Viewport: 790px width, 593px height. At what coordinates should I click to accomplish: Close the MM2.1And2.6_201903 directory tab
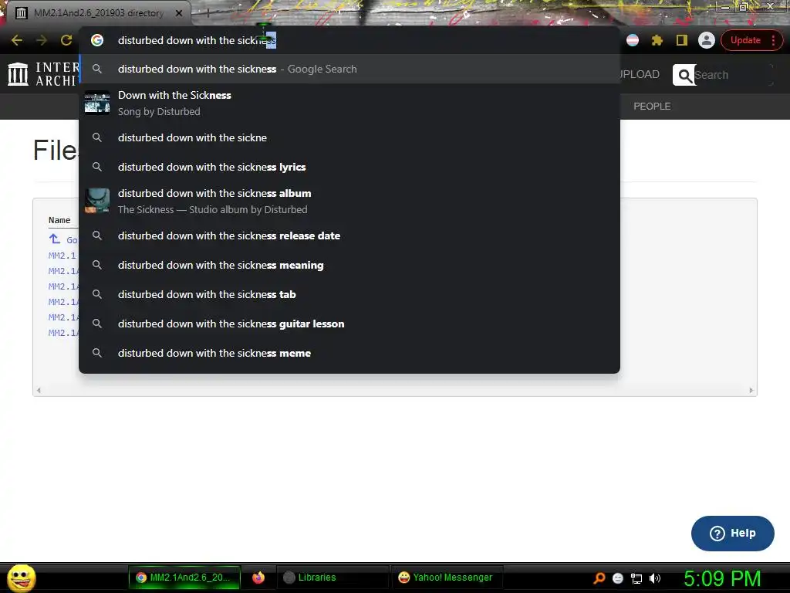pos(179,13)
